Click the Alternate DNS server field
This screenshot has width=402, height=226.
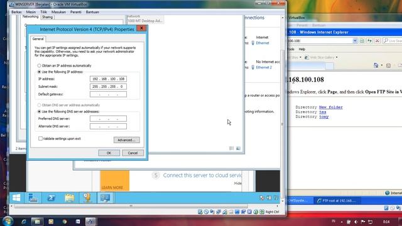click(108, 126)
